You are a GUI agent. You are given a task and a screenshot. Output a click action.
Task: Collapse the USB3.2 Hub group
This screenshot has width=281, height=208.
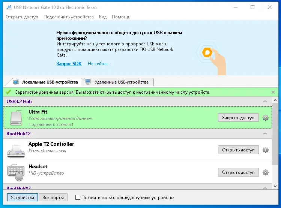pos(265,102)
